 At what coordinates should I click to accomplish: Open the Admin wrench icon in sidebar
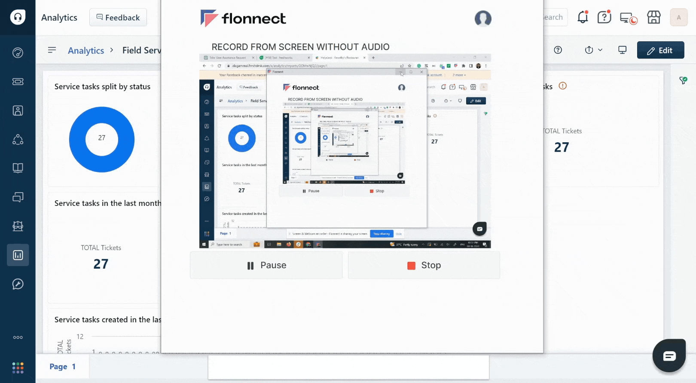pyautogui.click(x=18, y=284)
